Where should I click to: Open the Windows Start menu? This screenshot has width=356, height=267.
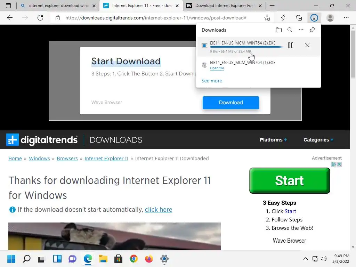pyautogui.click(x=11, y=259)
